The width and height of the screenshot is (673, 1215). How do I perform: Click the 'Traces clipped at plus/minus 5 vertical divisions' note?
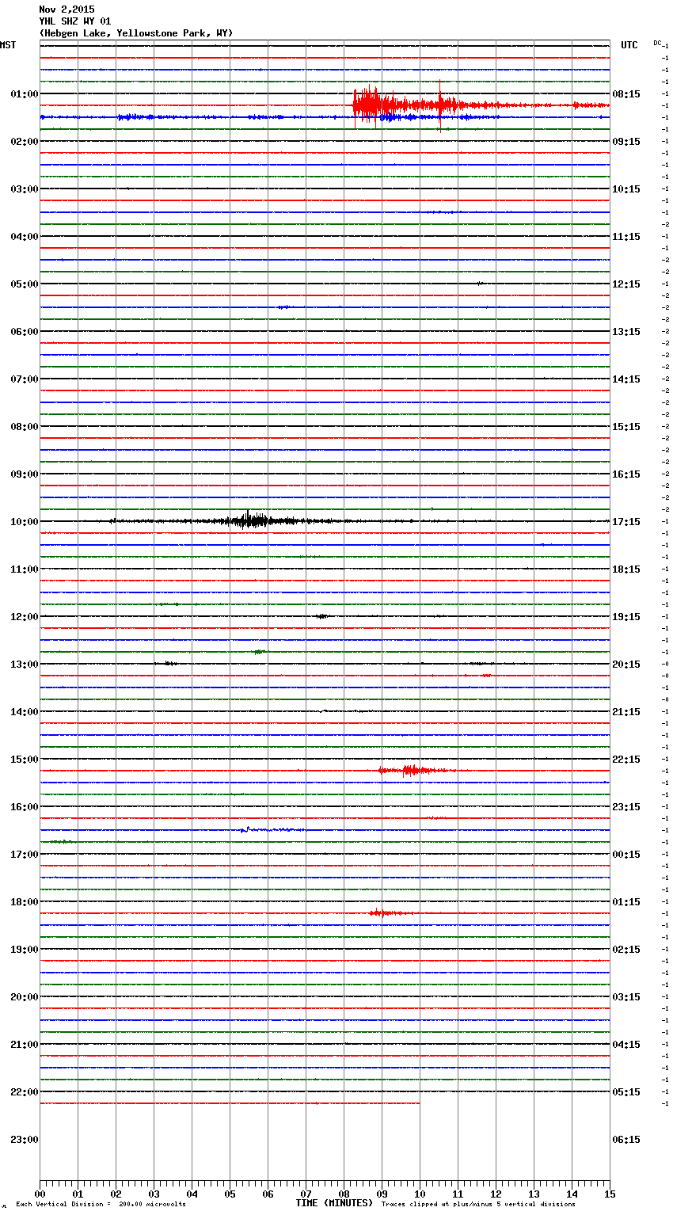coord(478,1205)
